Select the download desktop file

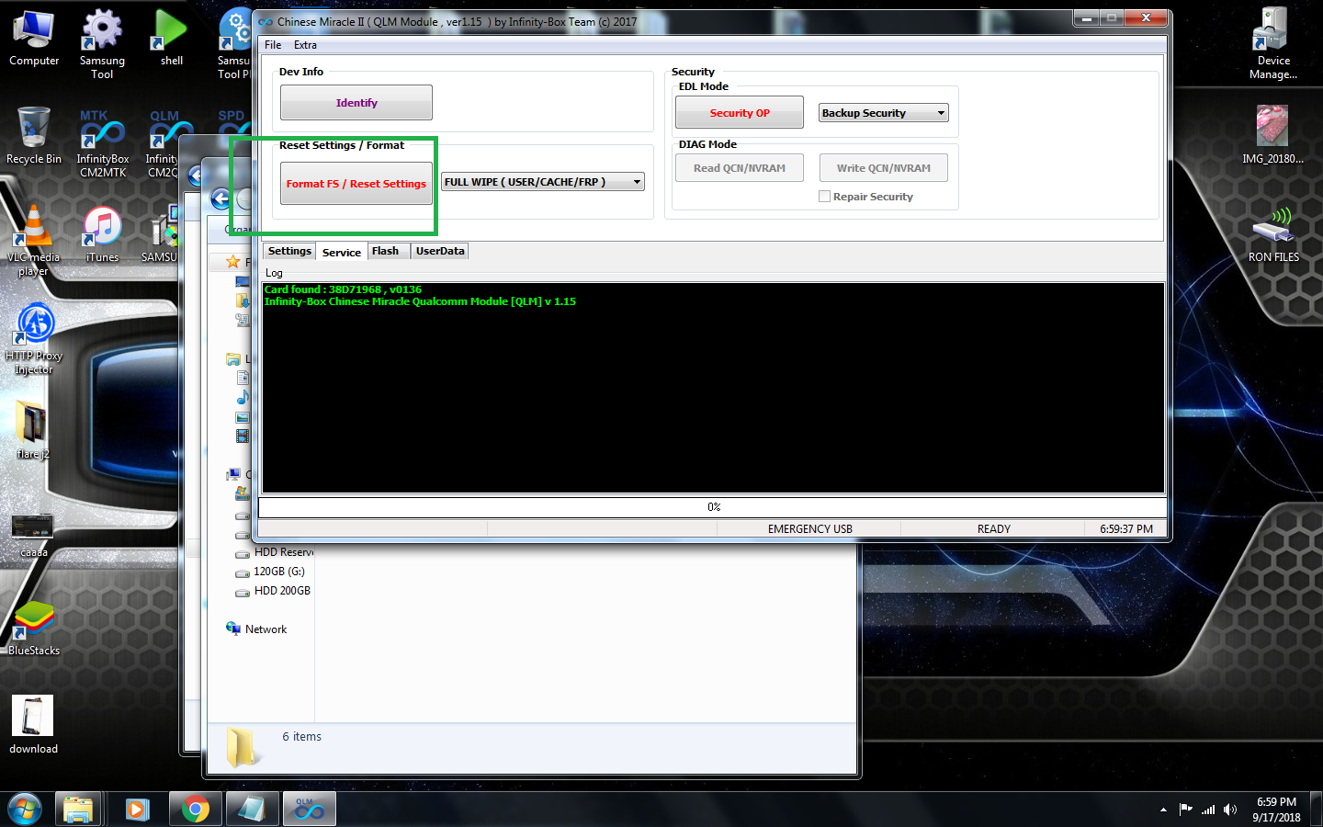(33, 724)
